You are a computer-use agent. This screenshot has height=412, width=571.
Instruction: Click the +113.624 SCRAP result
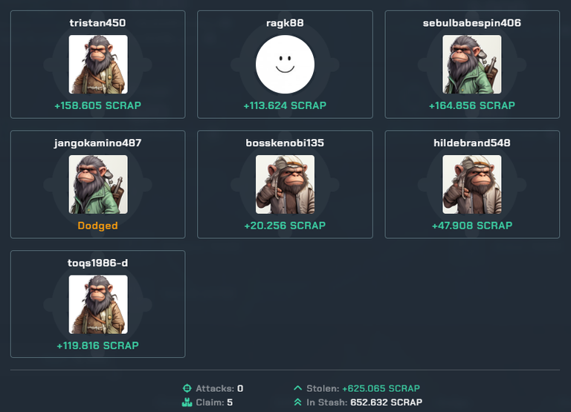[x=285, y=106]
